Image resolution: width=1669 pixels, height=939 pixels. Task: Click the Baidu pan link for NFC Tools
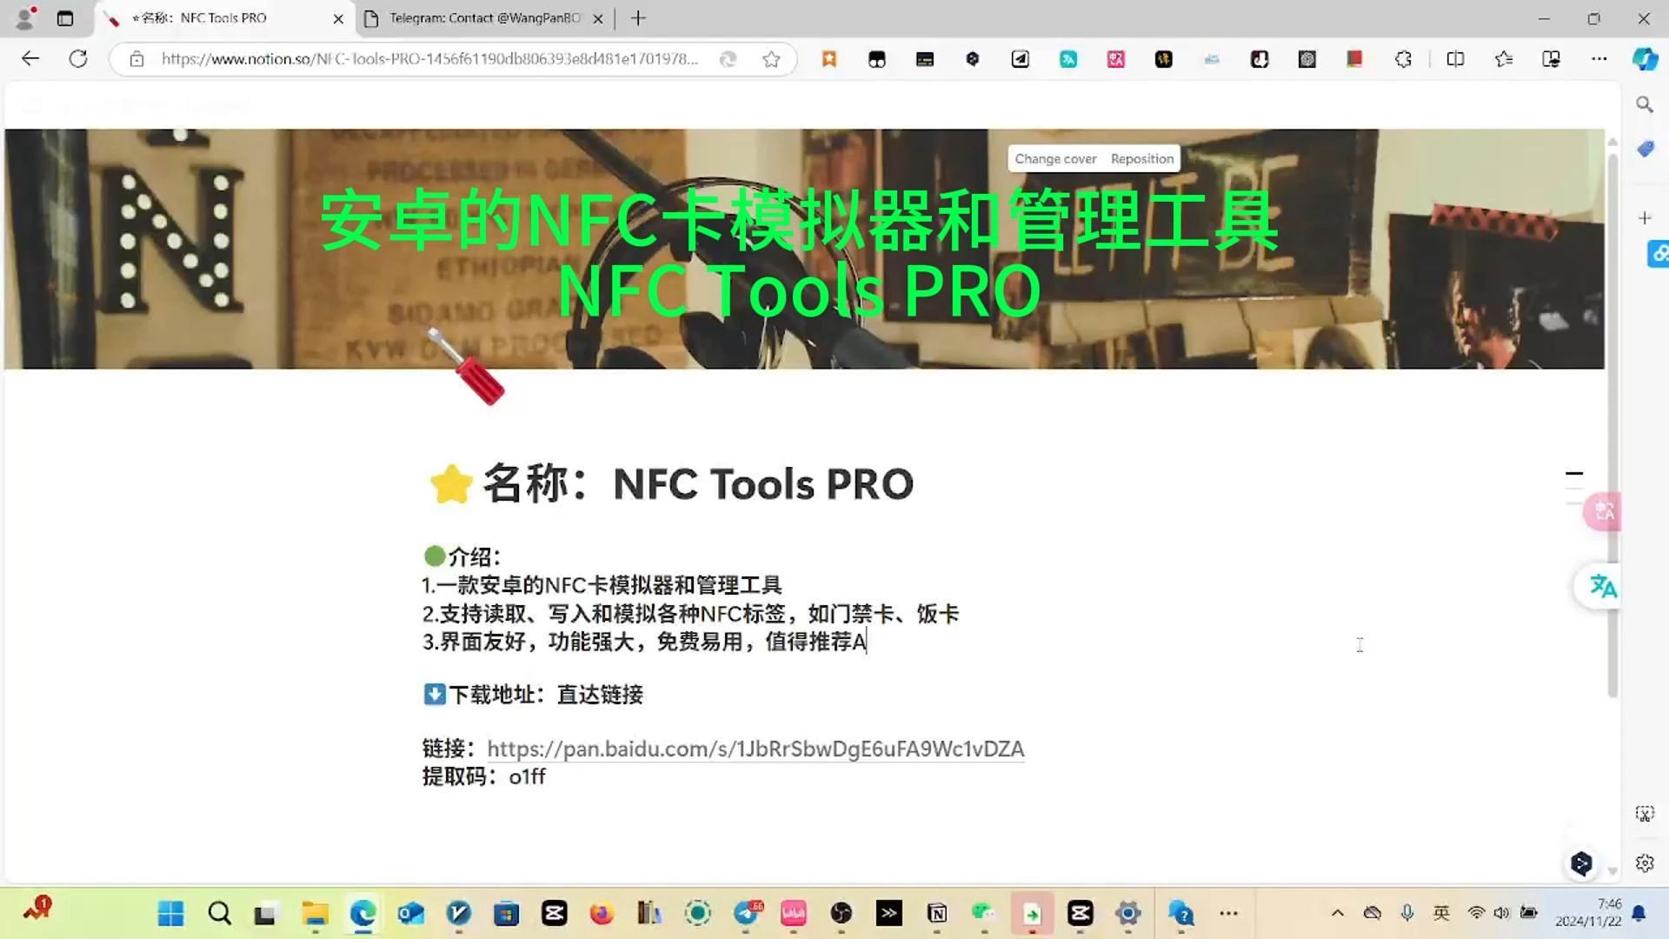(755, 749)
